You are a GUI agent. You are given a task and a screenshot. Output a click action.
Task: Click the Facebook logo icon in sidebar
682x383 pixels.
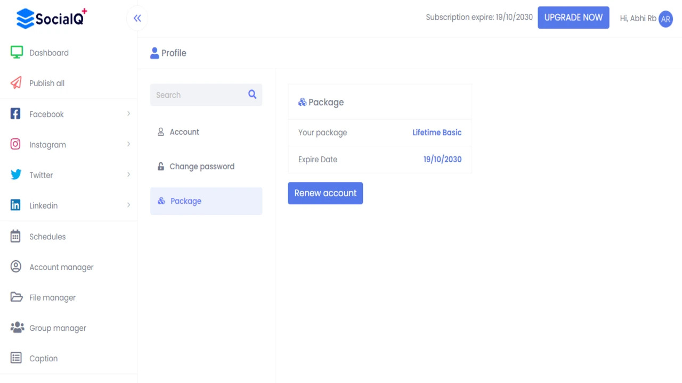point(15,114)
